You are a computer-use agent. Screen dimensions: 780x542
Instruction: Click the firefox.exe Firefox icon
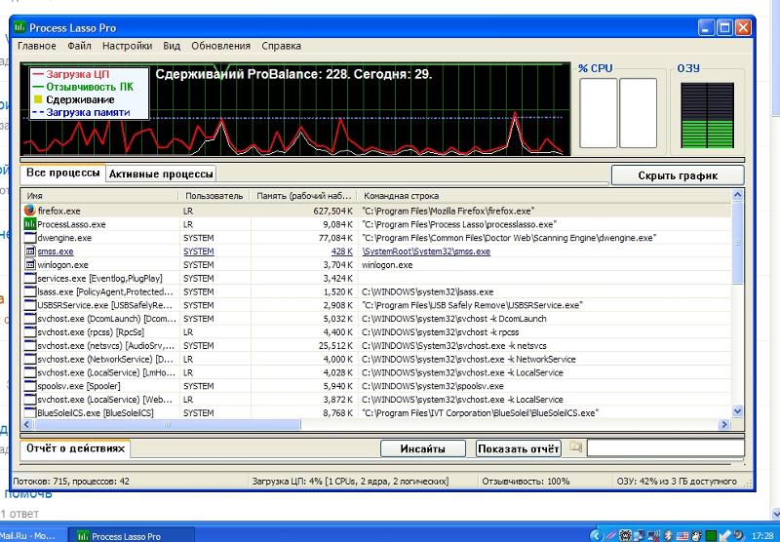[30, 211]
